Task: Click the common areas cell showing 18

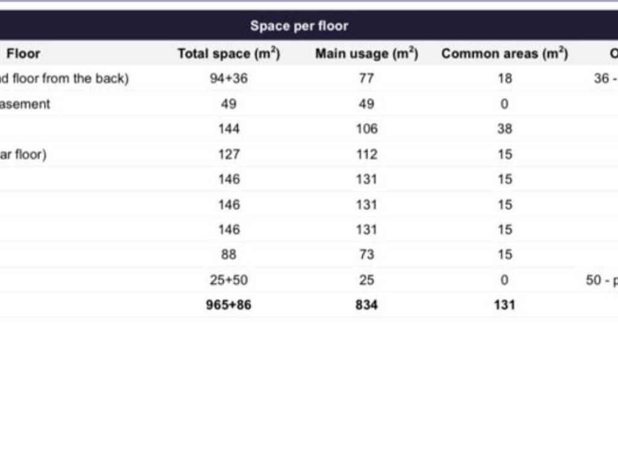Action: click(505, 78)
